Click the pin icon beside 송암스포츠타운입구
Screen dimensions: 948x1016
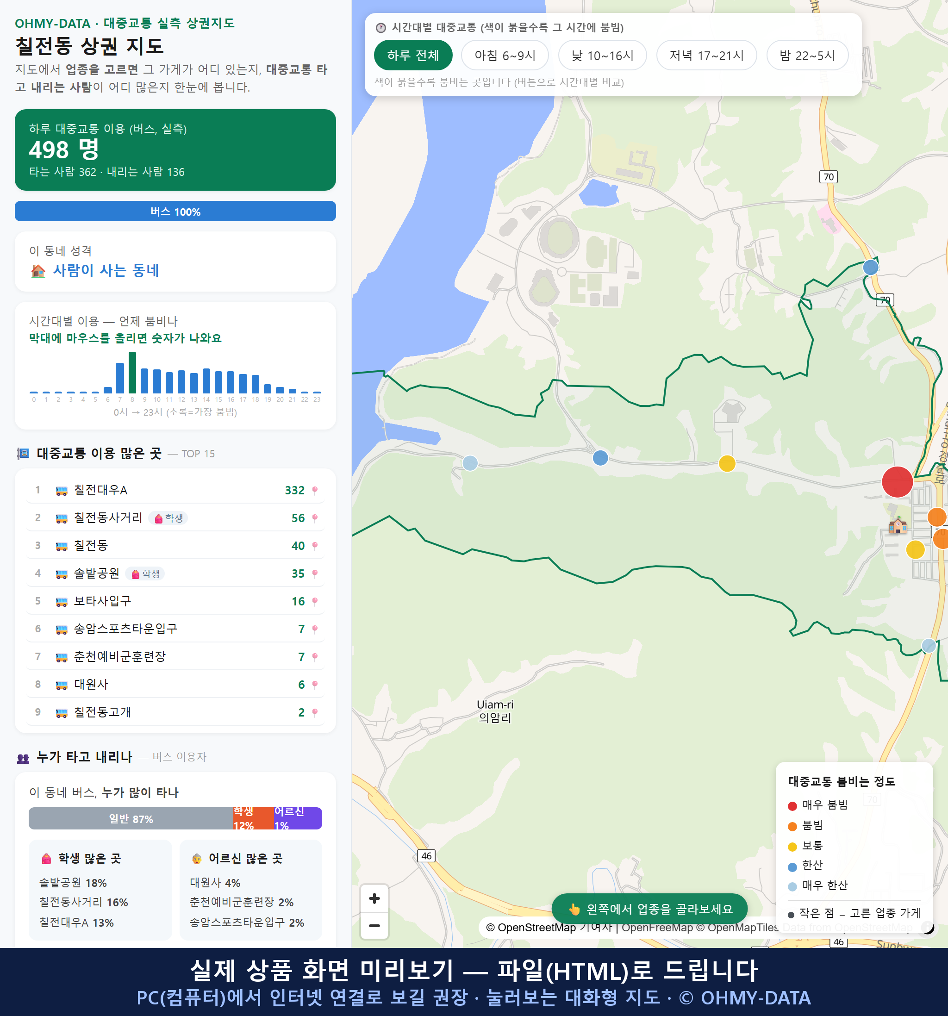[x=315, y=629]
